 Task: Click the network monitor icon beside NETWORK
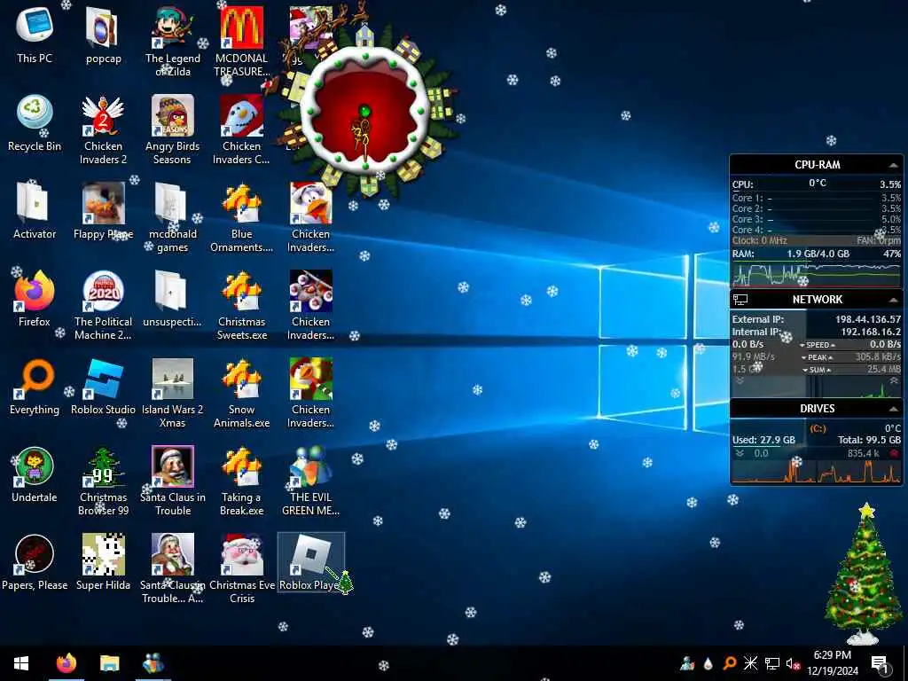[740, 300]
